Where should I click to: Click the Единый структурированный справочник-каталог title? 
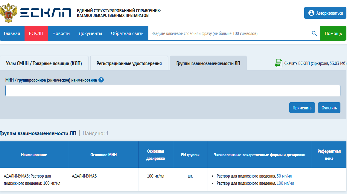pyautogui.click(x=119, y=13)
